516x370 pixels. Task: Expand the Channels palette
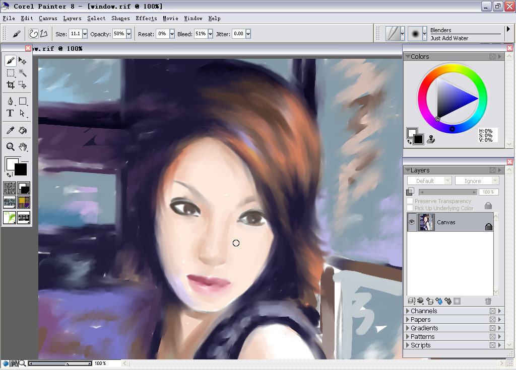[x=408, y=311]
